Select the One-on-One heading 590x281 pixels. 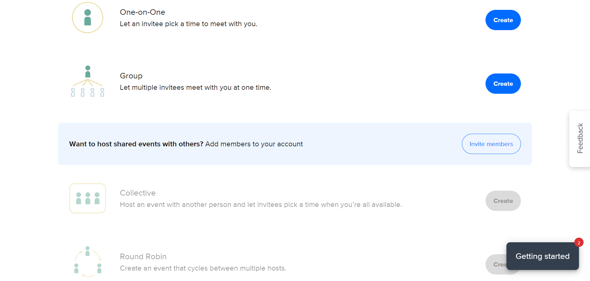tap(143, 12)
